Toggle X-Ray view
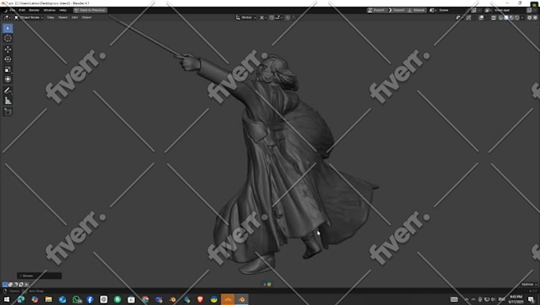The image size is (540, 305). click(493, 17)
